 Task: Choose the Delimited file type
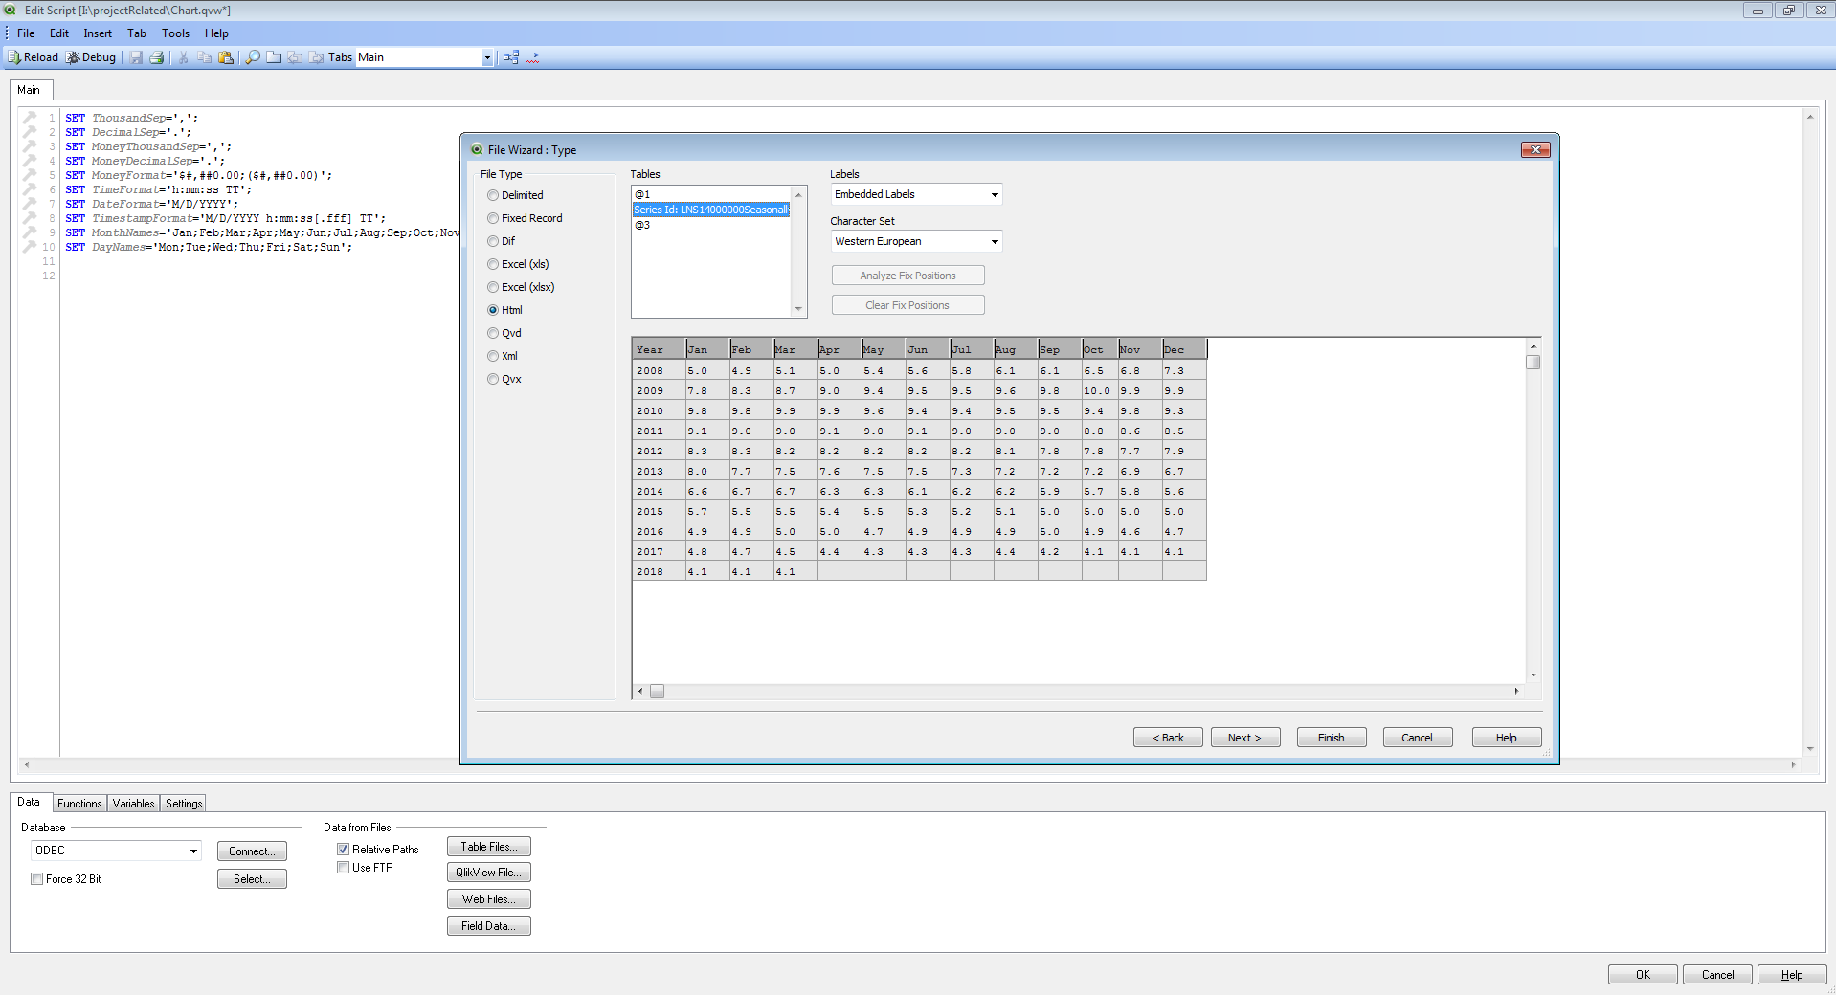pos(515,195)
